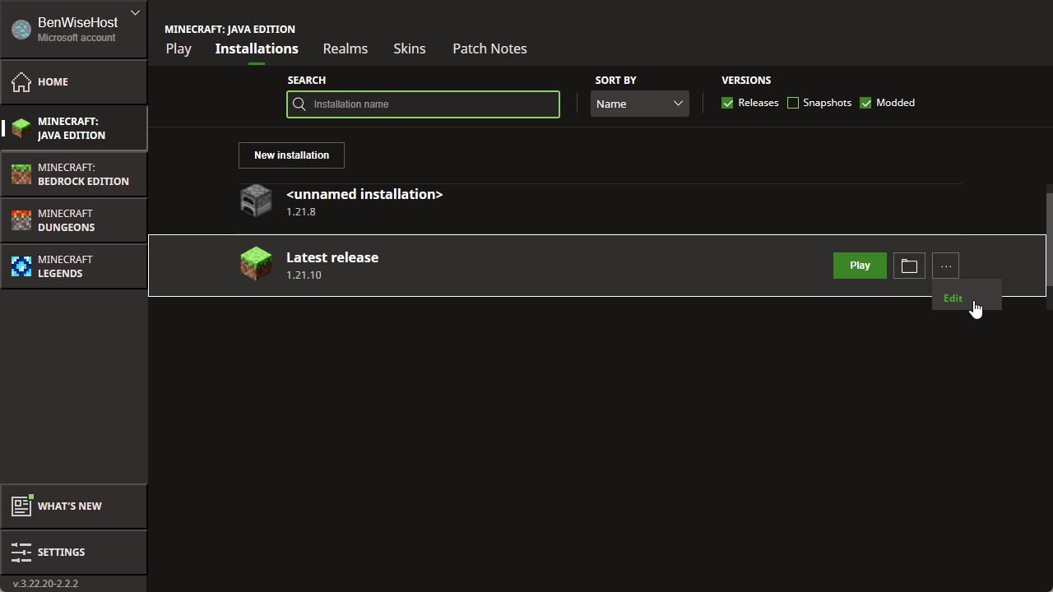Screen dimensions: 1053x592
Task: Click the three-dot menu for Latest release
Action: 946,266
